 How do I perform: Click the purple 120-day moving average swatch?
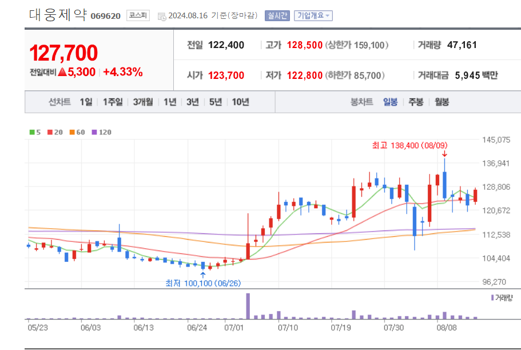pos(94,132)
